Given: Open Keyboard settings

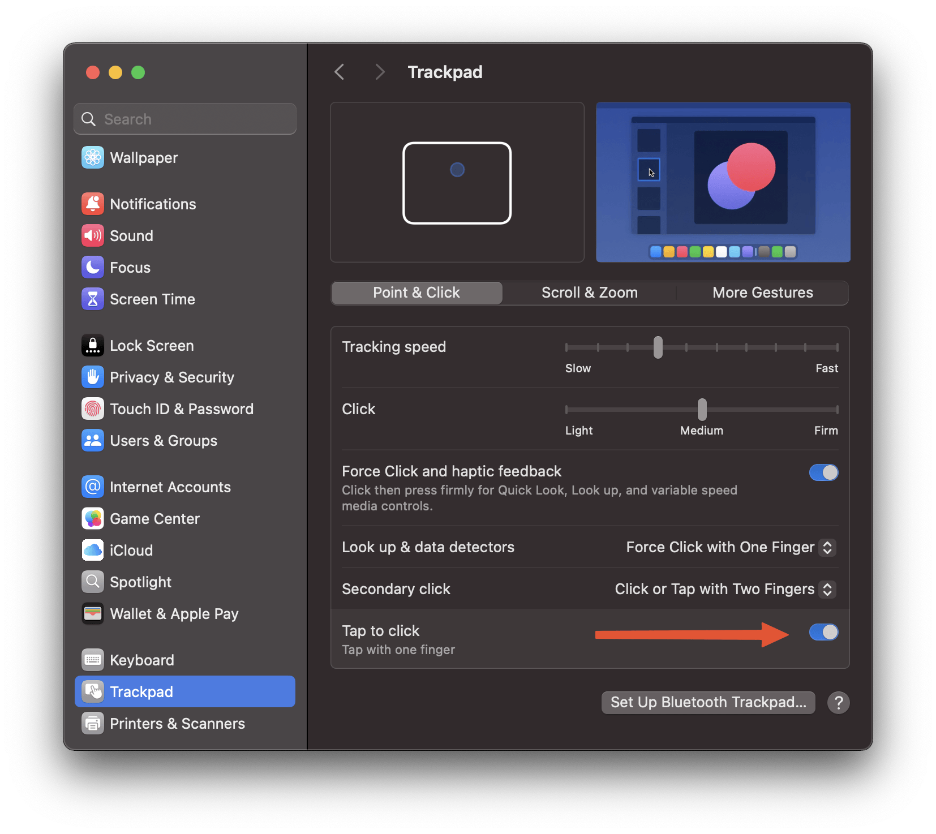Looking at the screenshot, I should [141, 659].
